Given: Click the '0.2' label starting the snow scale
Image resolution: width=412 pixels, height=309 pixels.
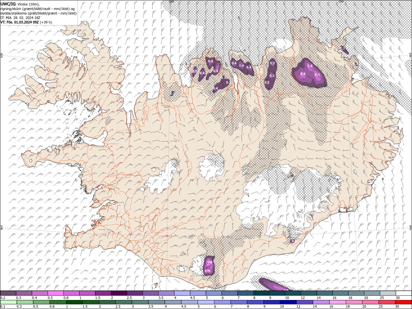Looking at the screenshot, I should coord(3,298).
